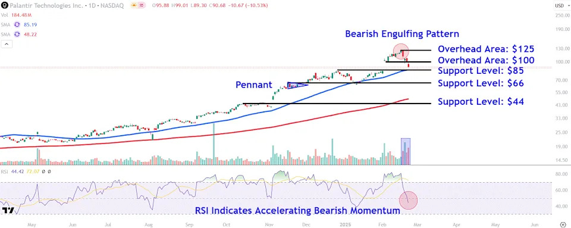571x228 pixels.
Task: Select the SMA 48.22 value
Action: coord(30,35)
